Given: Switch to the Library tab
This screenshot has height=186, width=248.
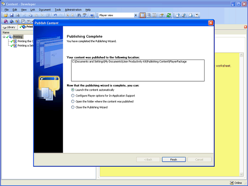Looking at the screenshot, I should click(9, 27).
